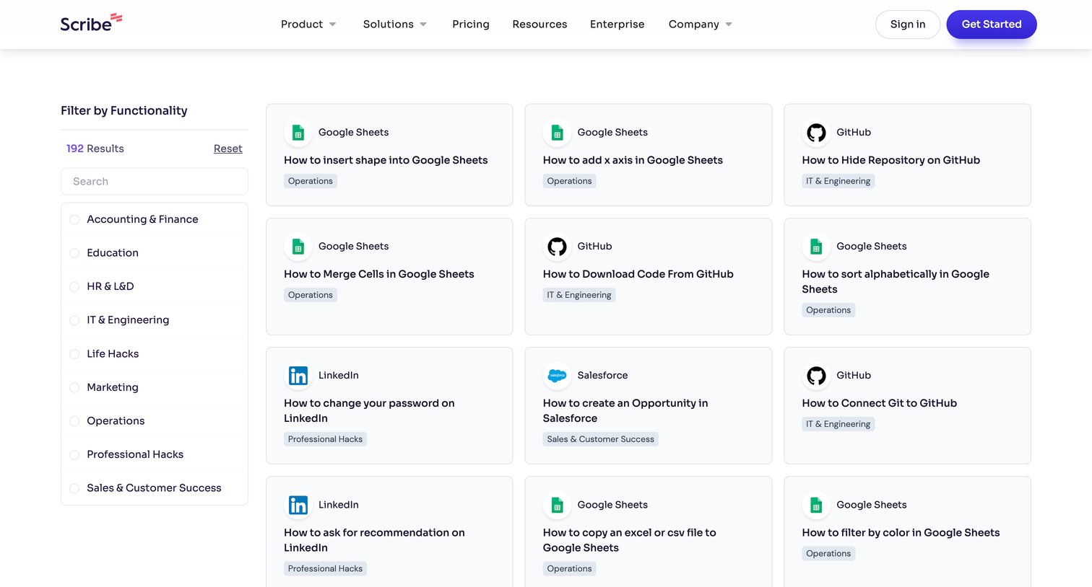Open 'How to add x axis in Google Sheets'
The image size is (1092, 587).
[x=633, y=160]
